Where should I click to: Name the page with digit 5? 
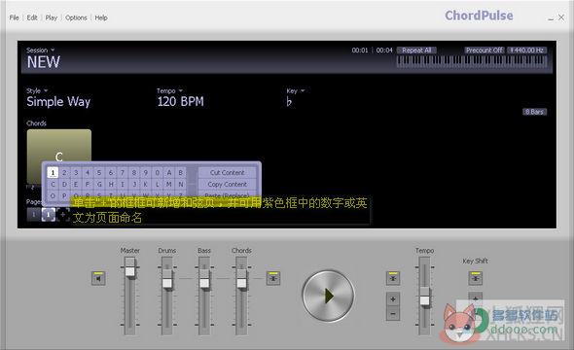click(99, 172)
